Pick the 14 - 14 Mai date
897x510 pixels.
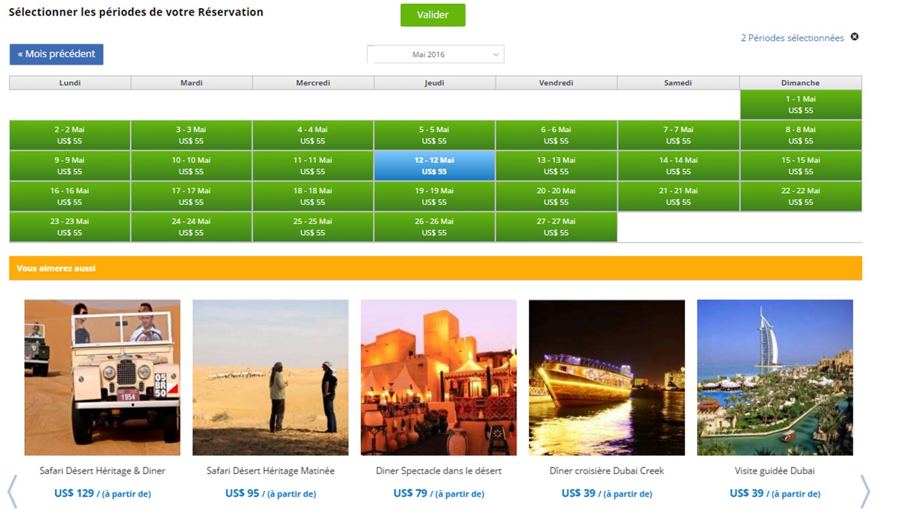(x=678, y=166)
